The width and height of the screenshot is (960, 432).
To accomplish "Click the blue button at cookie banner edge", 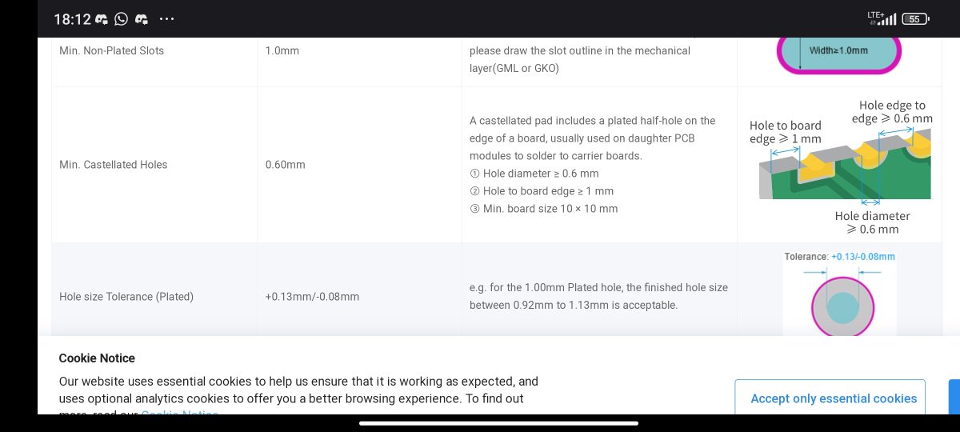I will (954, 398).
